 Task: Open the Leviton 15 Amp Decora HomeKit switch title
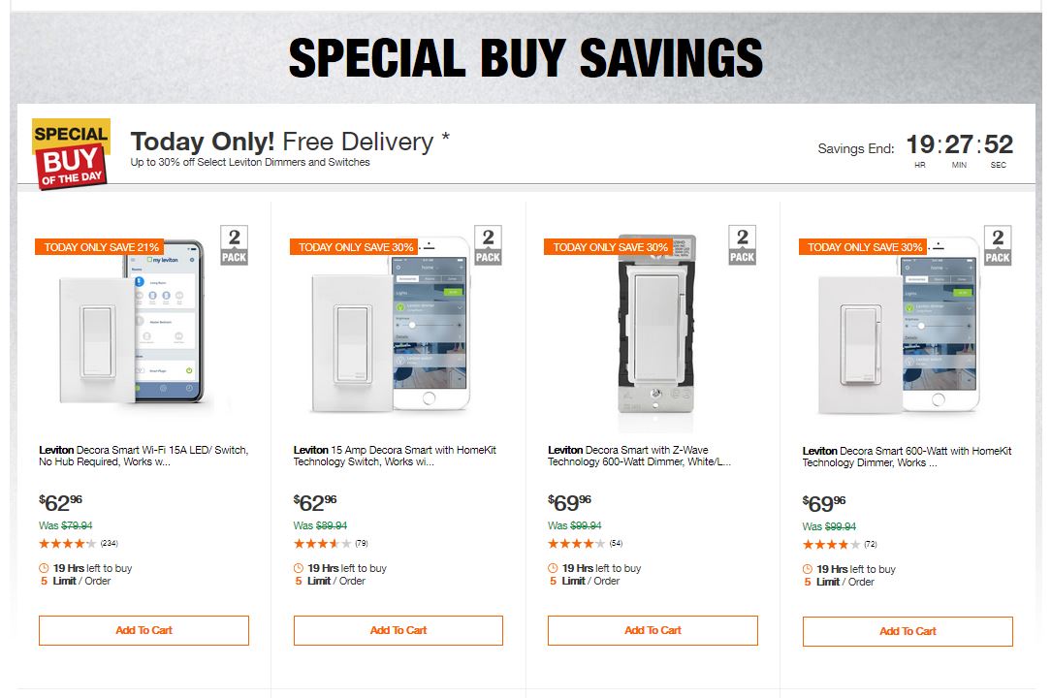396,456
